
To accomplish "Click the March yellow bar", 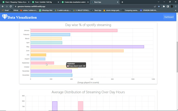I will pos(46,39).
